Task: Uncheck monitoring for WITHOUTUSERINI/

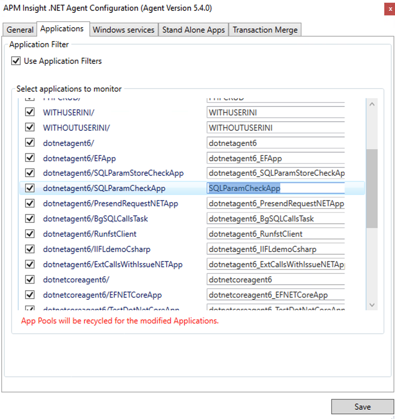Action: tap(29, 127)
